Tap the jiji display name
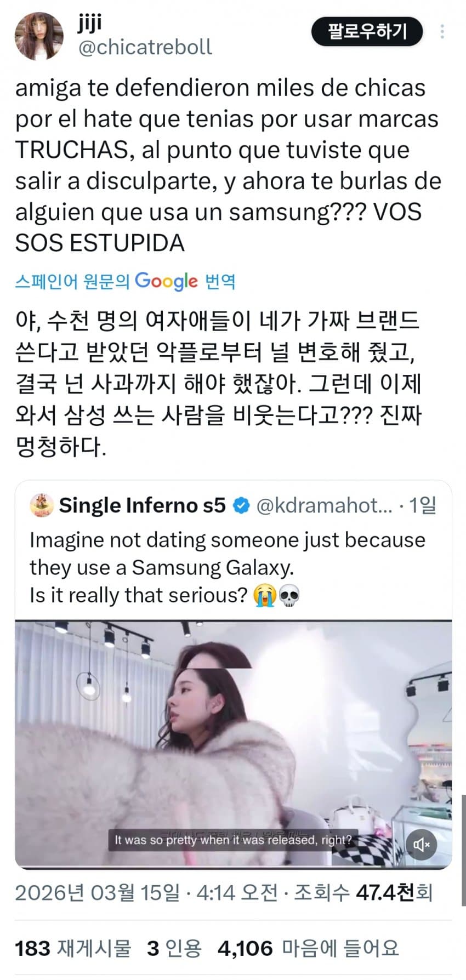This screenshot has width=466, height=980. click(90, 23)
